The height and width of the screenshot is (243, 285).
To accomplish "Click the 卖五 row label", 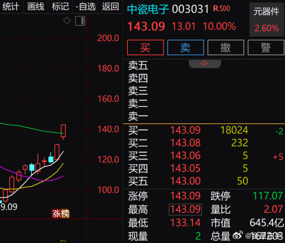I will pos(138,65).
